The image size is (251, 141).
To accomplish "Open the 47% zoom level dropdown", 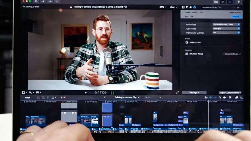I will (163, 7).
